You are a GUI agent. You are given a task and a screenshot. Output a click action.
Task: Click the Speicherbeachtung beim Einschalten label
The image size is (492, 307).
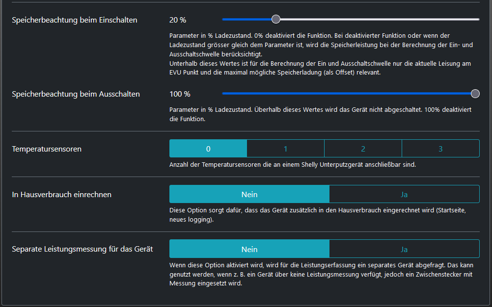pos(75,20)
